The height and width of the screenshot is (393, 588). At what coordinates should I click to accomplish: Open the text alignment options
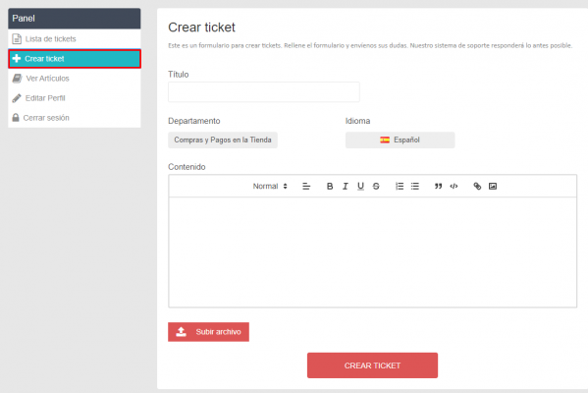coord(306,186)
